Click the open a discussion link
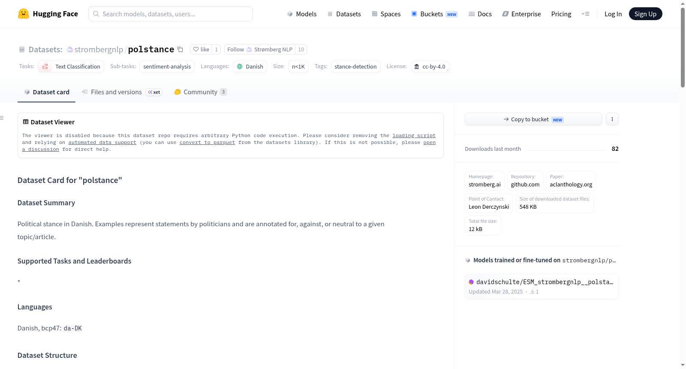This screenshot has height=369, width=686. [429, 142]
